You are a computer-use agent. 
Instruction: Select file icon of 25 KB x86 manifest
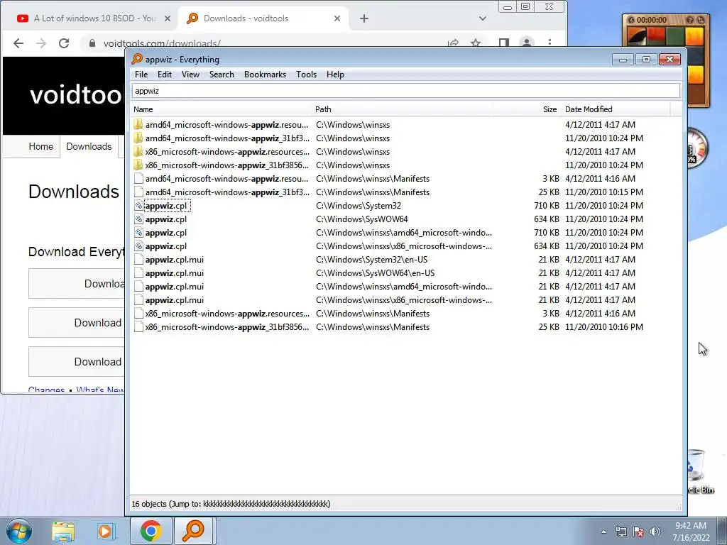(x=138, y=326)
